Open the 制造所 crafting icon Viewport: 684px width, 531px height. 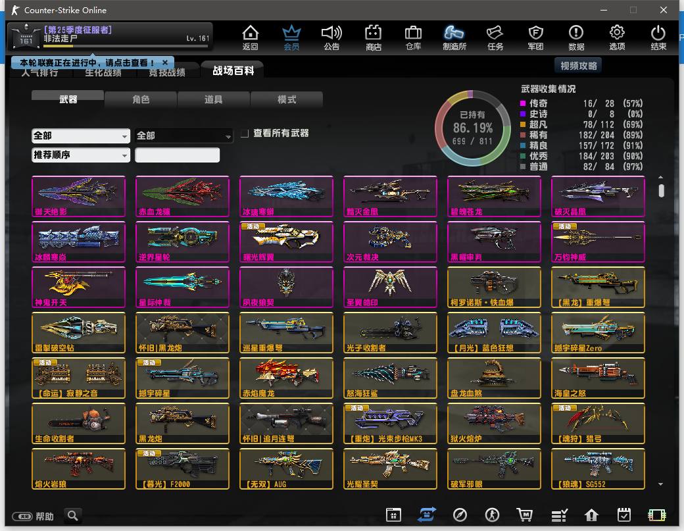pos(454,37)
